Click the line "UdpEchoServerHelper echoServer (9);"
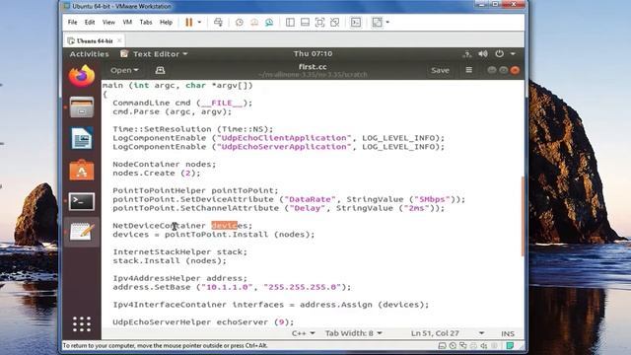The width and height of the screenshot is (631, 355). [x=203, y=322]
